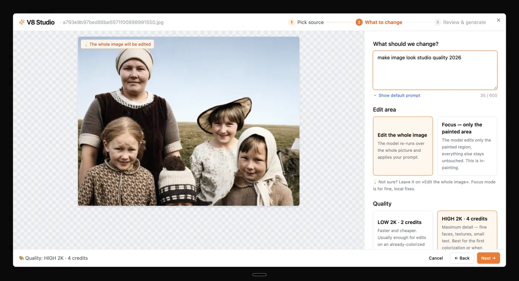This screenshot has width=519, height=281.
Task: Click the colorized family photo preview
Action: 189,121
